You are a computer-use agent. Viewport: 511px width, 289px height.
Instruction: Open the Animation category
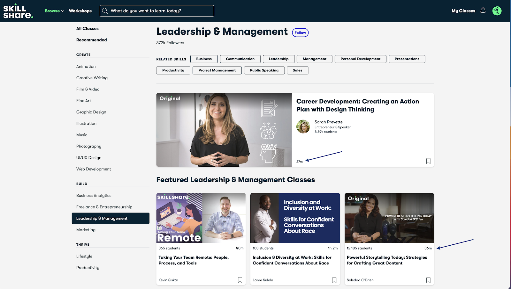coord(86,67)
